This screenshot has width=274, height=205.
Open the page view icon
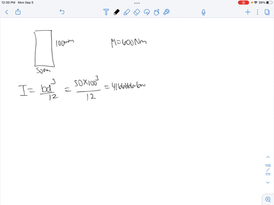pyautogui.click(x=267, y=13)
